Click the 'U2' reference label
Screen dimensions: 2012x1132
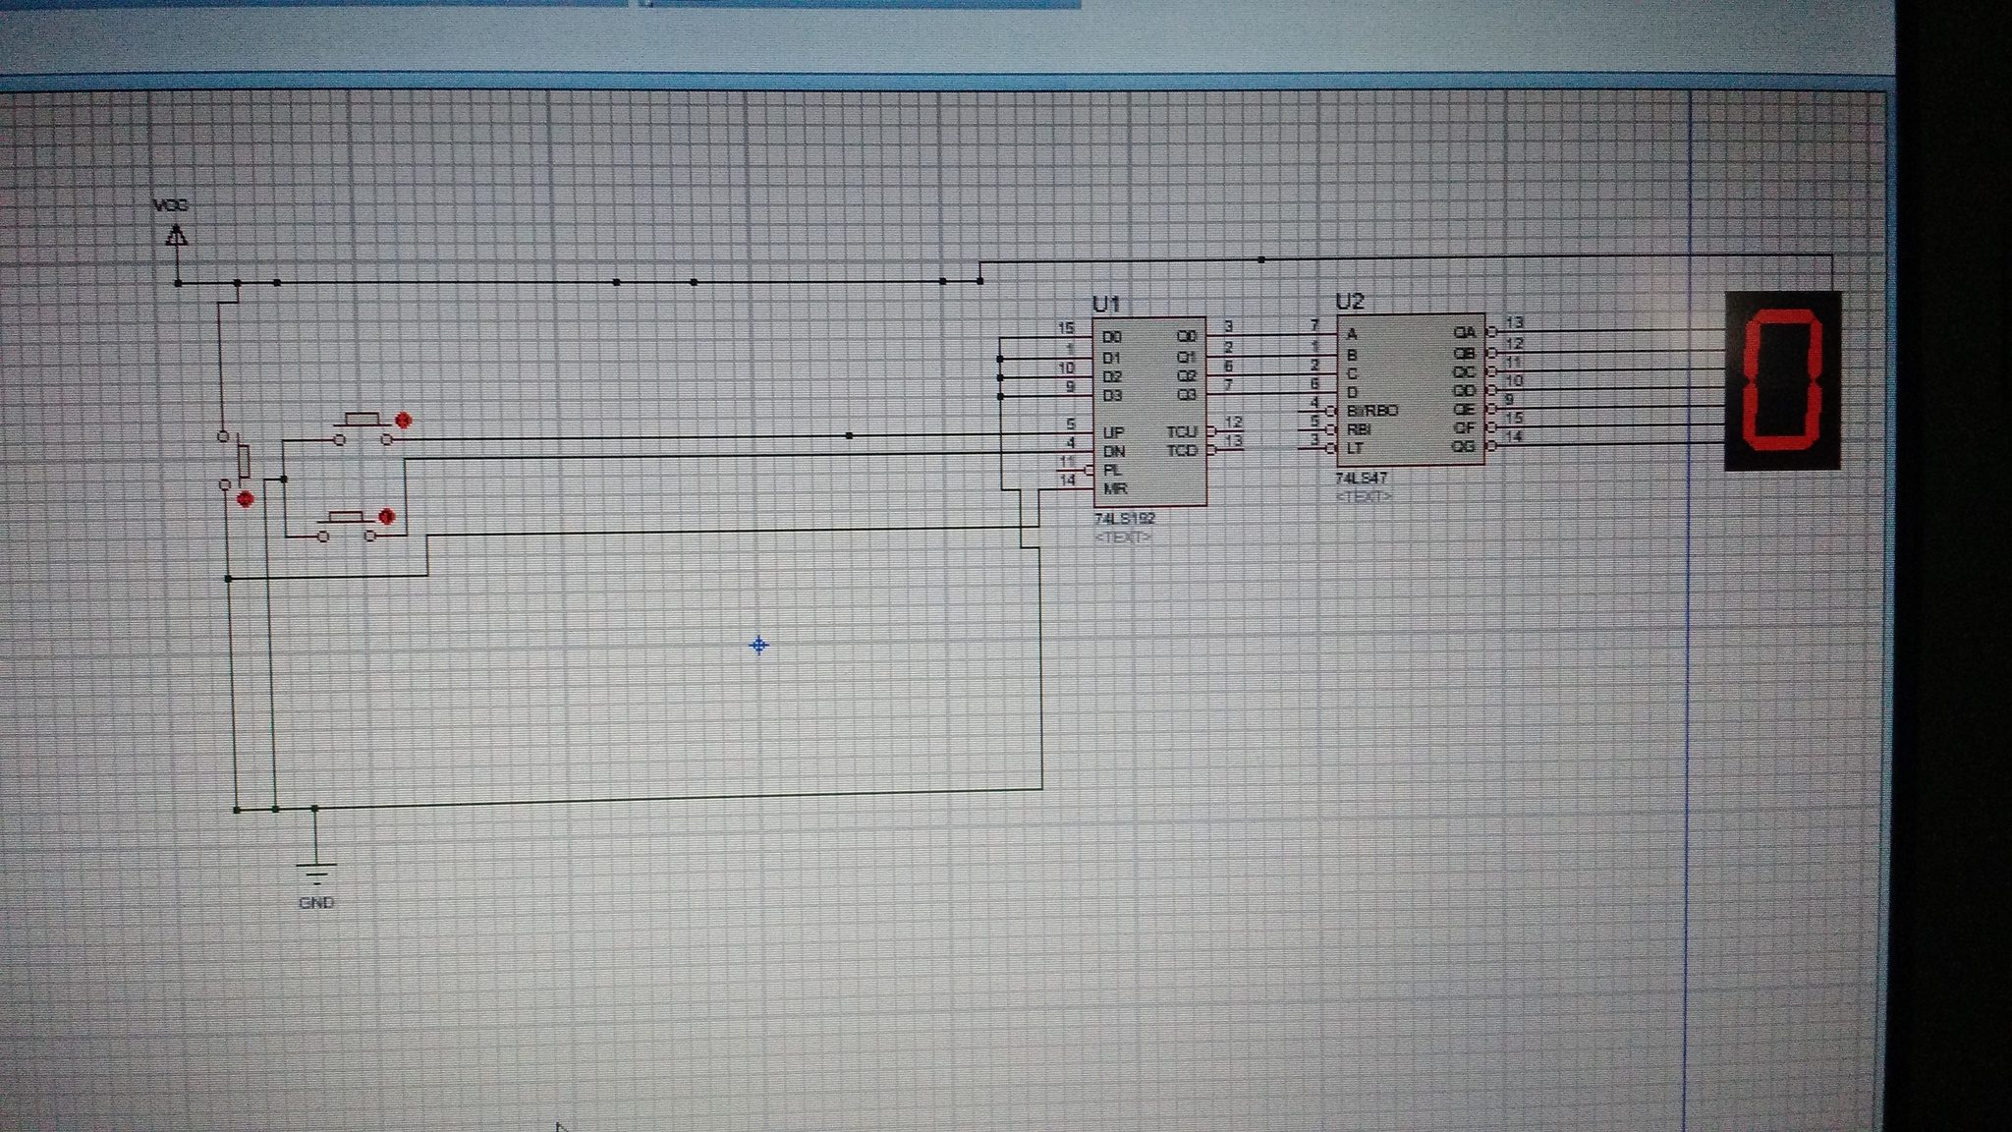[1350, 301]
